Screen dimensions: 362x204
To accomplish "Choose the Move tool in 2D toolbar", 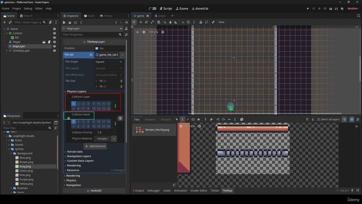I will [141, 22].
